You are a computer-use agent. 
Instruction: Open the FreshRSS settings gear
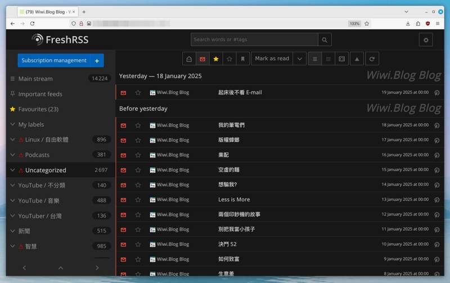click(426, 40)
